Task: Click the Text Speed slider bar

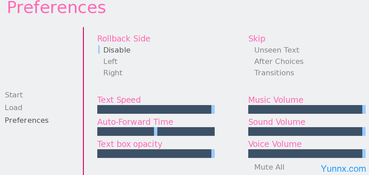Action: tap(154, 109)
